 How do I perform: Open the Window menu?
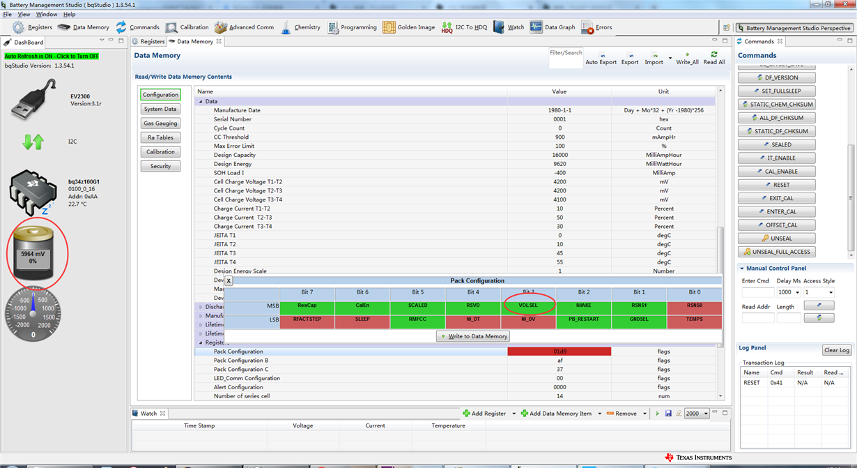pos(47,14)
